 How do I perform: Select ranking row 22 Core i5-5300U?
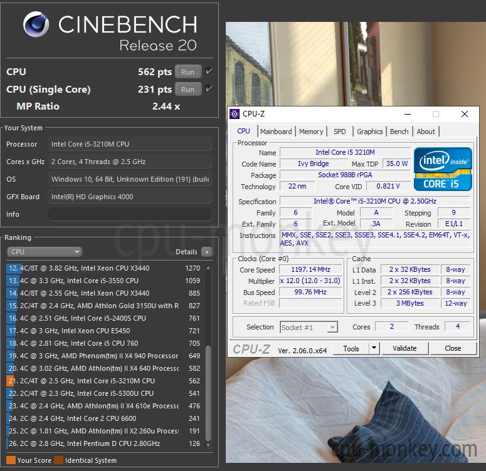click(105, 393)
